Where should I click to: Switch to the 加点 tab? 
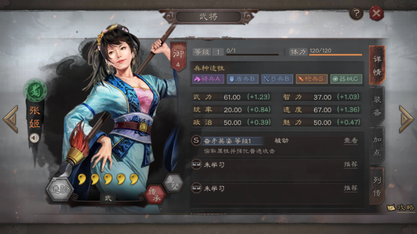coord(377,146)
